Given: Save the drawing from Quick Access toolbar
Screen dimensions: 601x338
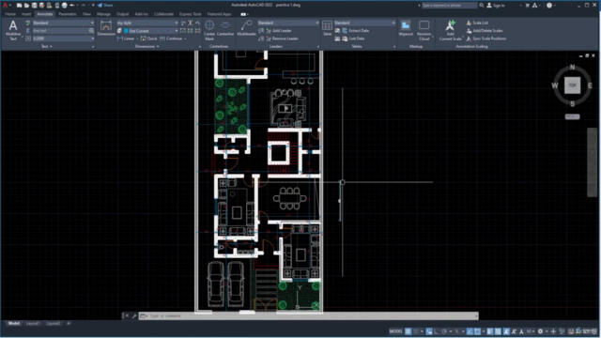Looking at the screenshot, I should point(34,6).
